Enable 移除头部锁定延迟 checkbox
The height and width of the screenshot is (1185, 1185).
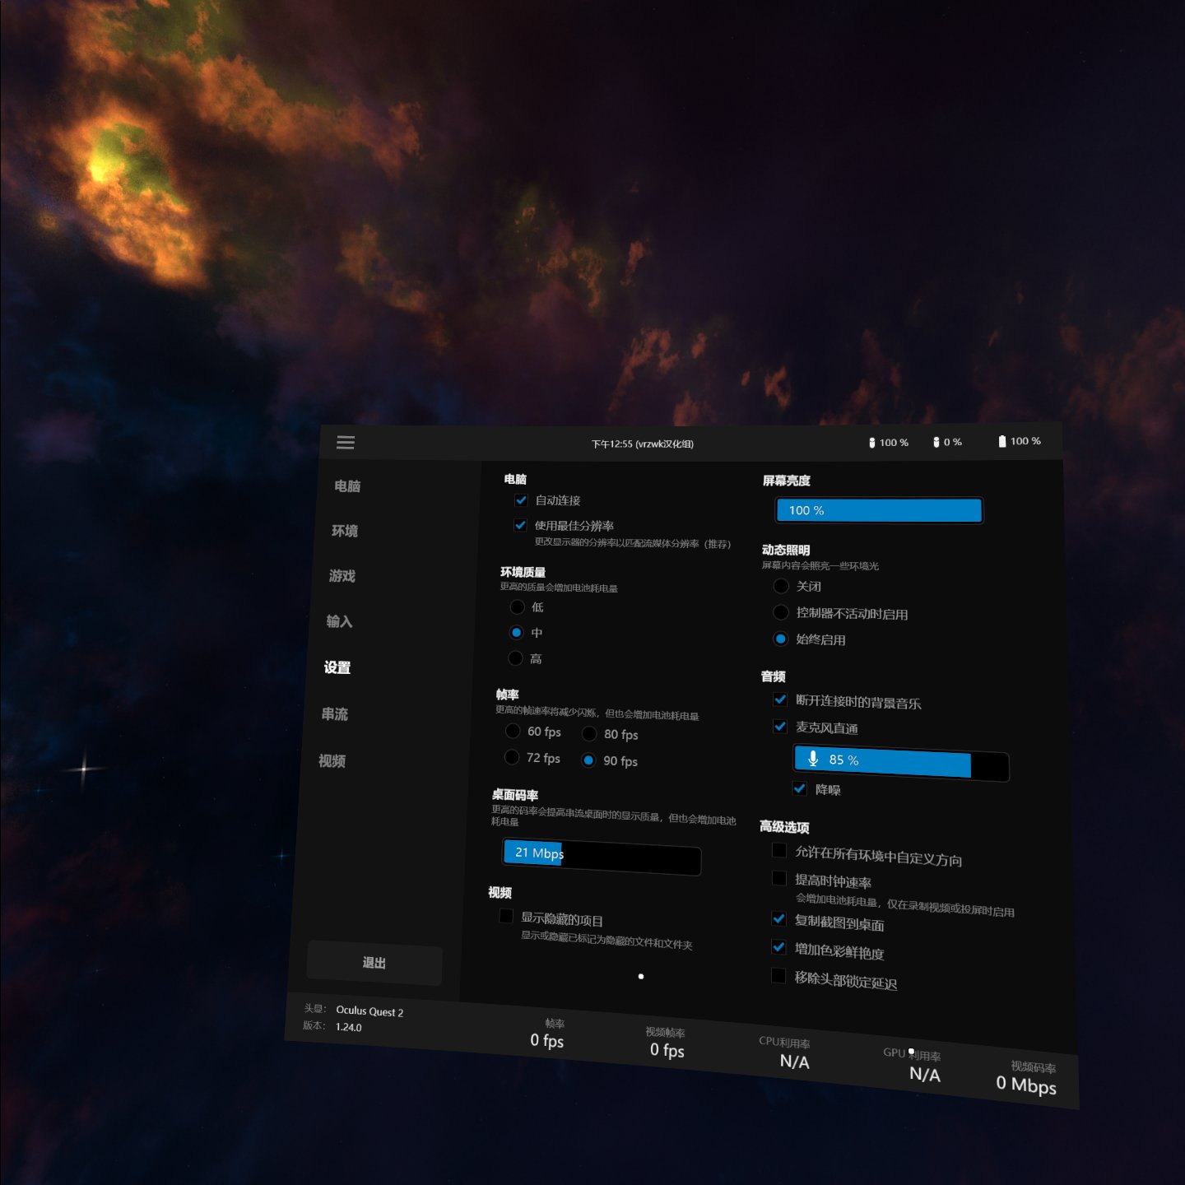(778, 976)
